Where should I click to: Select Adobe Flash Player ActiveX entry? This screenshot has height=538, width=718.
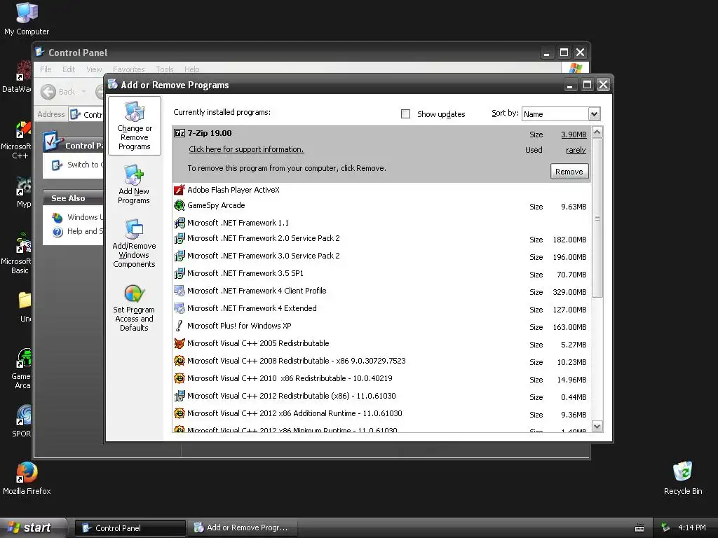(382, 190)
